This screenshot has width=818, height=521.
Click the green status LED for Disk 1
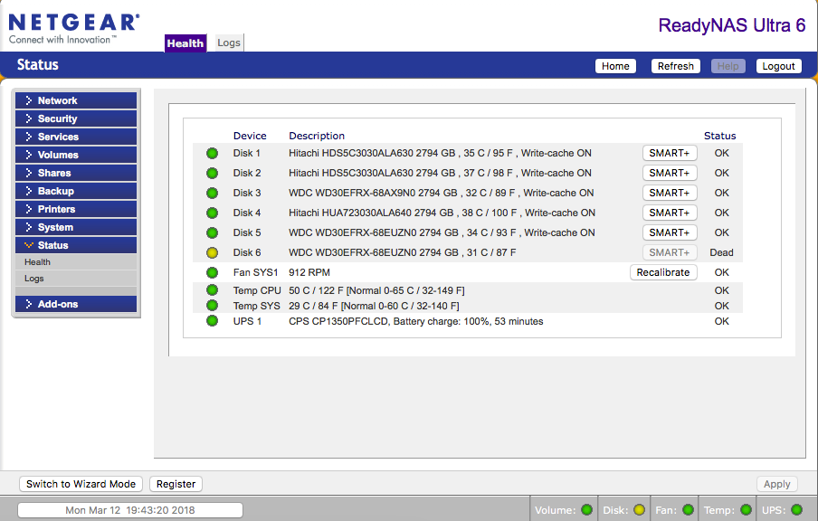(212, 154)
